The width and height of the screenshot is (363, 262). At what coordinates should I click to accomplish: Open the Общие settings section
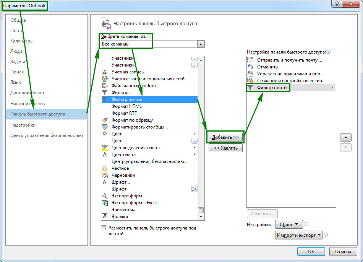(18, 20)
